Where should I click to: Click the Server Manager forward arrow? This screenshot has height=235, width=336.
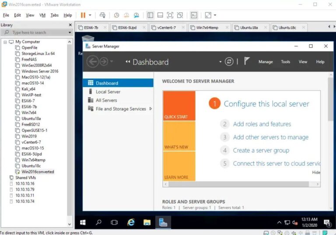point(104,62)
